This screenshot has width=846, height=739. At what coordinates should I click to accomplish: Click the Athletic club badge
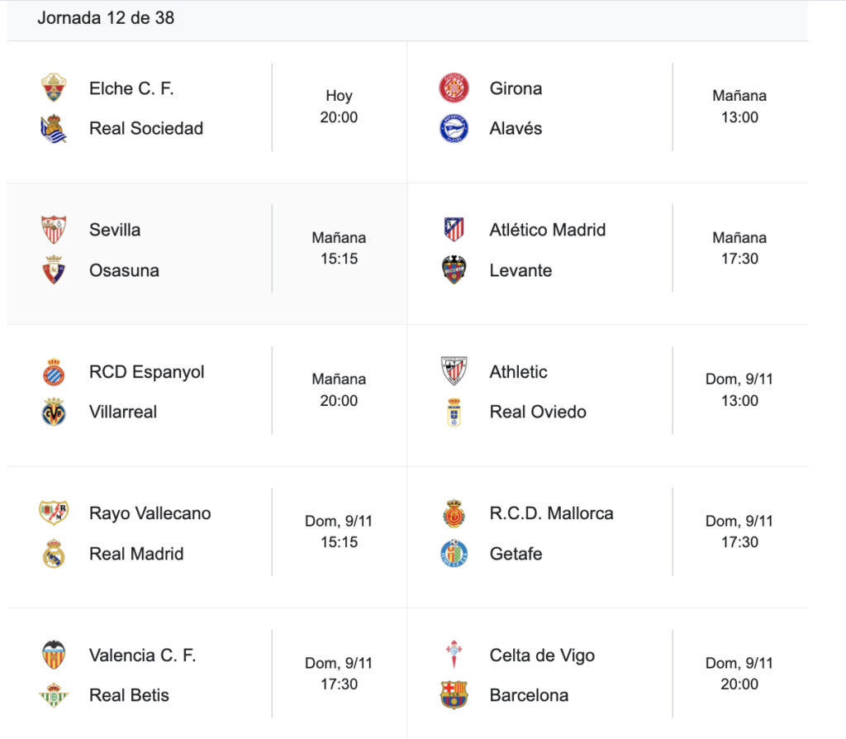(x=454, y=372)
